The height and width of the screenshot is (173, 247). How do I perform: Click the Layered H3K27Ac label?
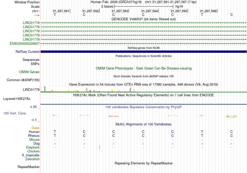[17, 99]
